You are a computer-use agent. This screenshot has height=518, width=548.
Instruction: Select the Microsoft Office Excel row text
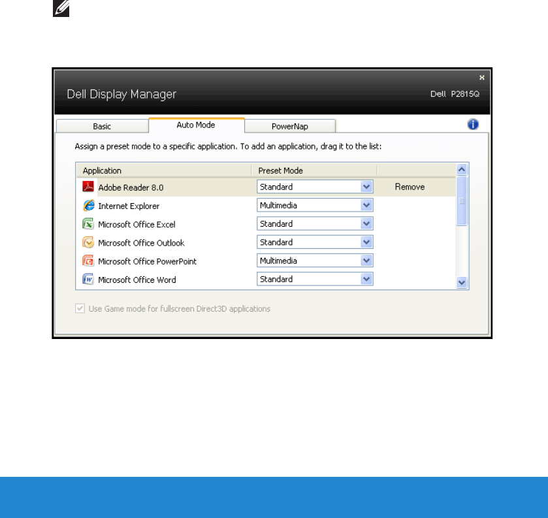click(137, 225)
